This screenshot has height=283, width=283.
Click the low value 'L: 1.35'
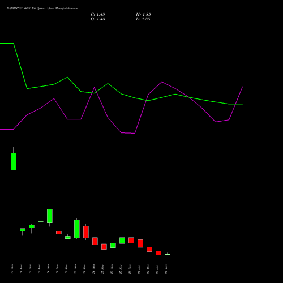point(143,19)
